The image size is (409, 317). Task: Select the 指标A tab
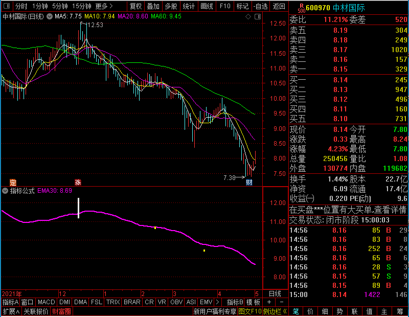pyautogui.click(x=10, y=302)
